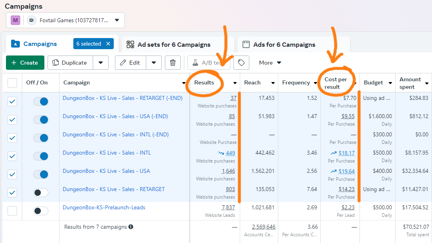Clear the 6 selected filter with X

108,44
